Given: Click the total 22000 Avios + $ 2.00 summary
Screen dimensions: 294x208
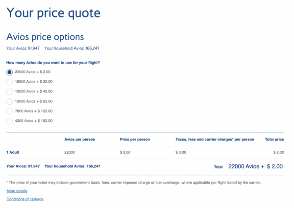Looking at the screenshot, I should [x=255, y=166].
